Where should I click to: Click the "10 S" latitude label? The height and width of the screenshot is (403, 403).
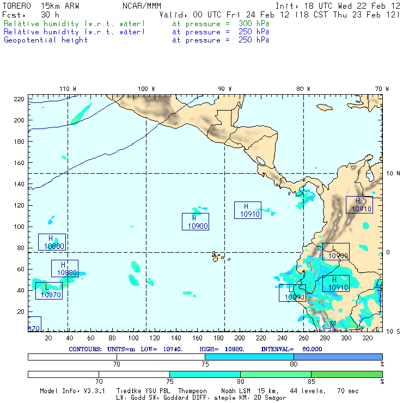tap(393, 332)
